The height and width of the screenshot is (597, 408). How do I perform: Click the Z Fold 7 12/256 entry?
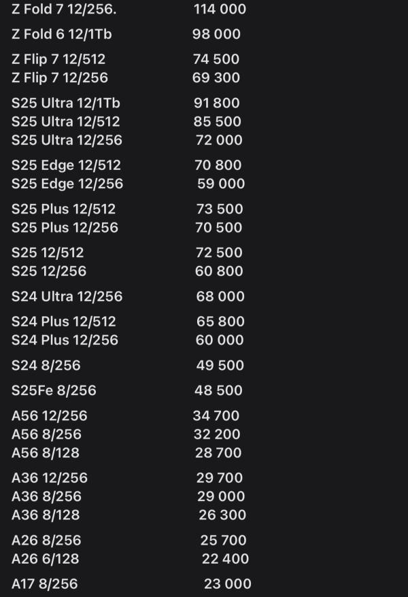(58, 10)
